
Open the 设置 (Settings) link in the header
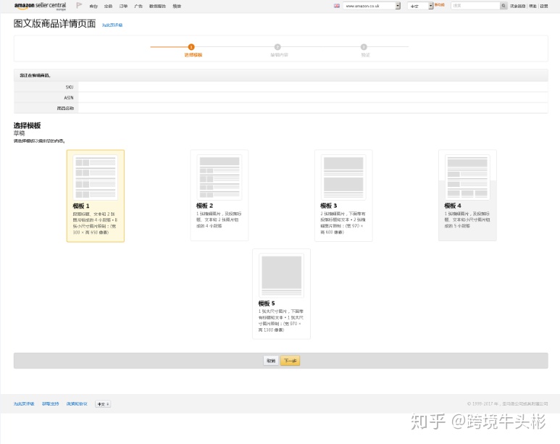tap(543, 6)
